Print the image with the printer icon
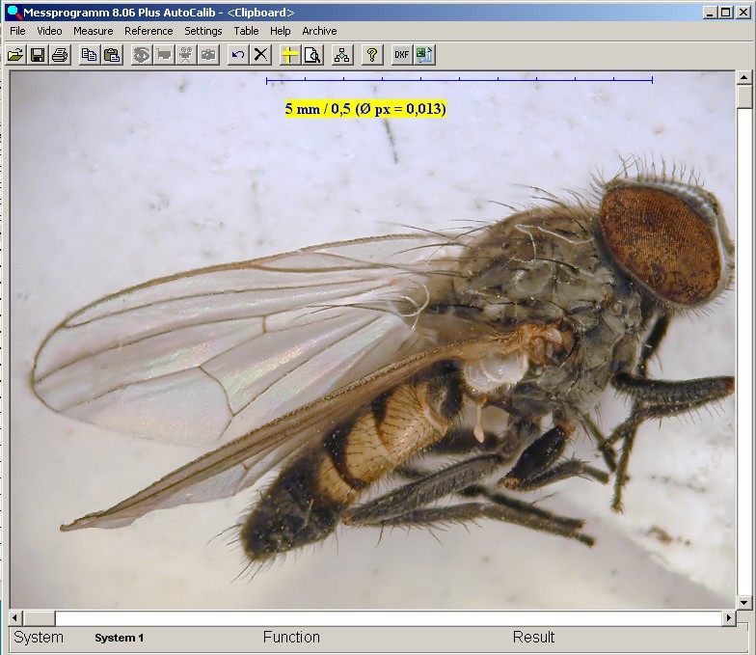This screenshot has width=756, height=655. pos(60,55)
